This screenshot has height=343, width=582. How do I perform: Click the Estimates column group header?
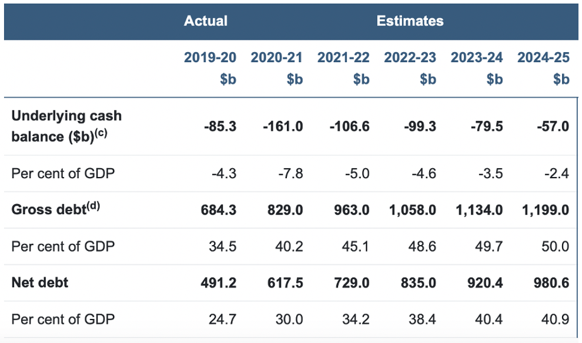click(x=410, y=21)
